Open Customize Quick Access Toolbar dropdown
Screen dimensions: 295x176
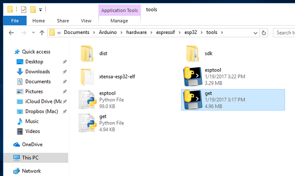tap(40, 10)
